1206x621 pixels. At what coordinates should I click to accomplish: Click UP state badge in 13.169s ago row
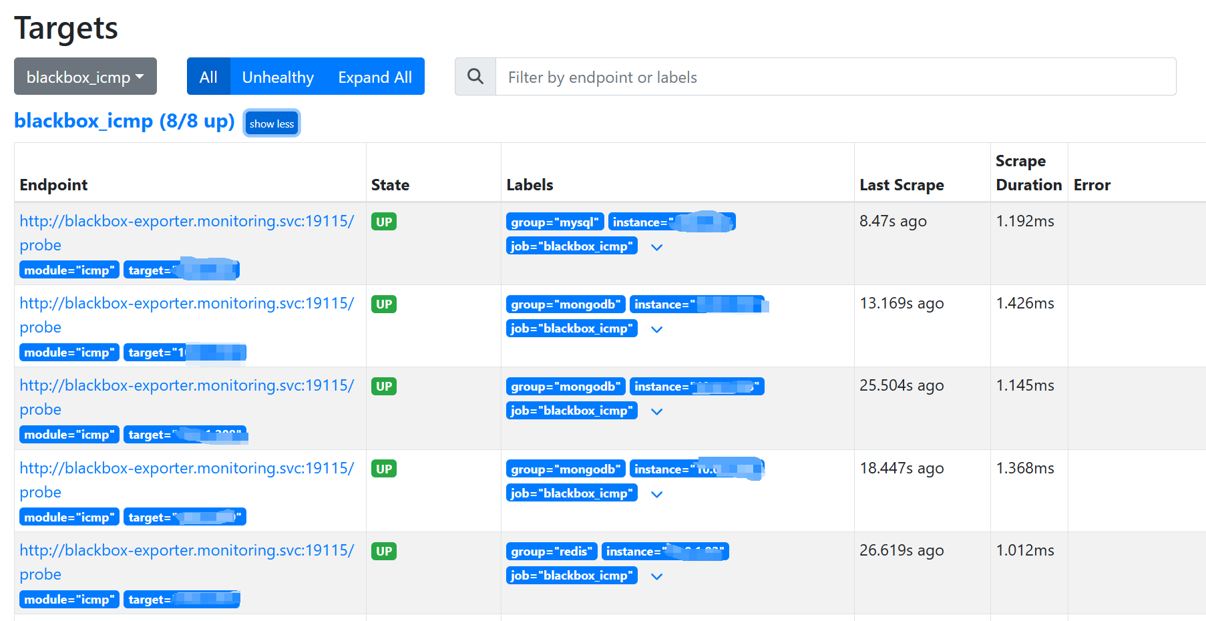384,304
